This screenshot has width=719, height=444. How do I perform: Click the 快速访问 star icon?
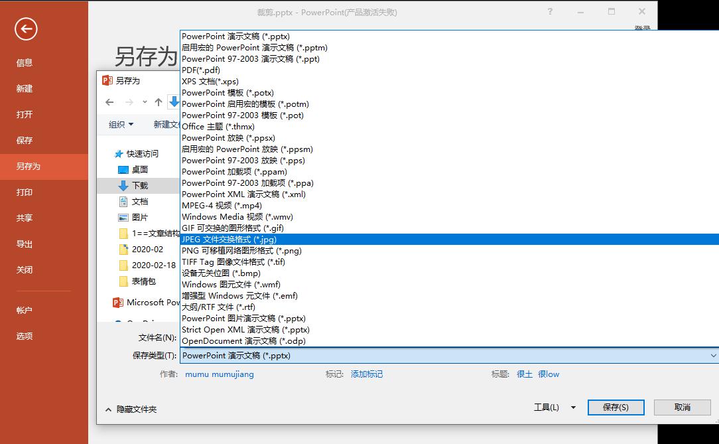118,153
